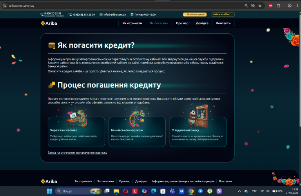Open Як погасити in the footer
Screen dimensions: 301x196
tap(105, 181)
